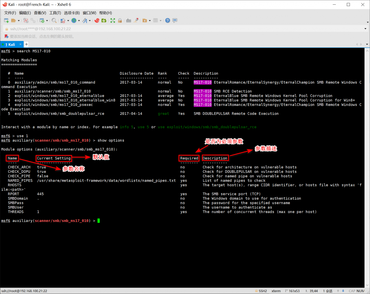Image resolution: width=370 pixels, height=294 pixels.
Task: Click the xterm status bar entry
Action: pyautogui.click(x=276, y=291)
